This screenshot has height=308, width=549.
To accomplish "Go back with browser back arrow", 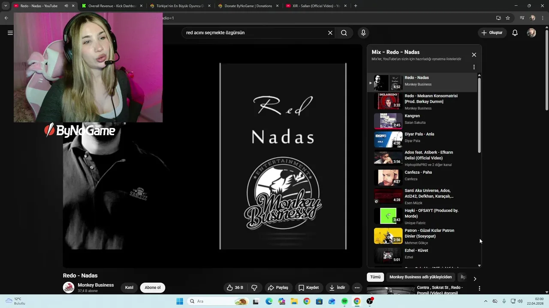I will [x=6, y=18].
